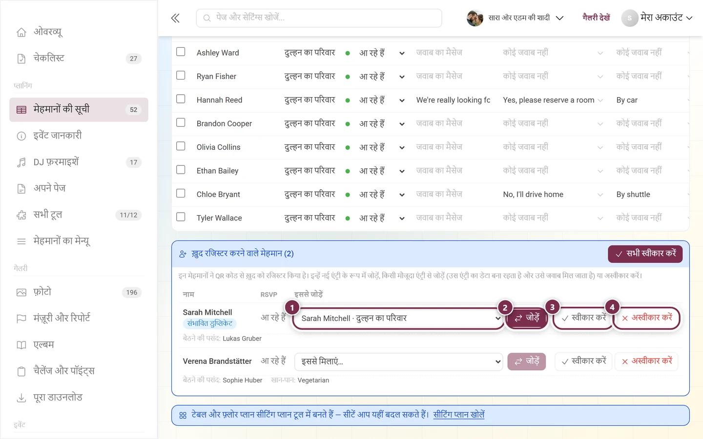
Task: Click the सभी स्वीकार करें button
Action: click(x=645, y=254)
